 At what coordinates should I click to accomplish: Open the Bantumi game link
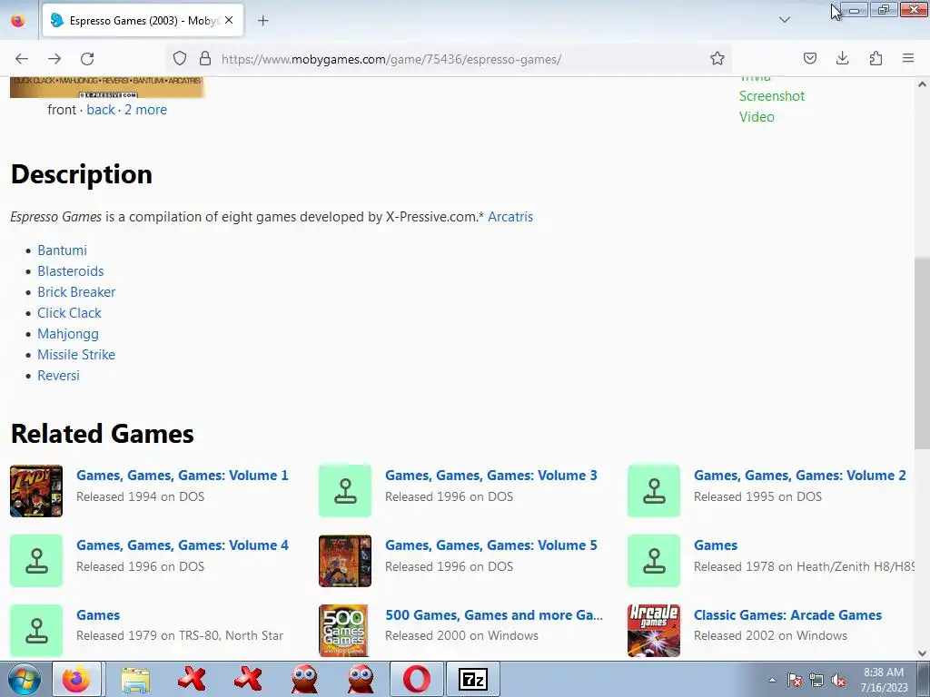pos(63,250)
